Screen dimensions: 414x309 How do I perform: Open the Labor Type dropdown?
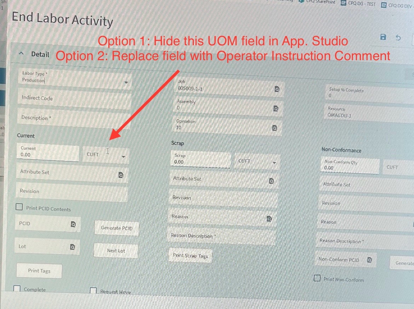coord(126,83)
